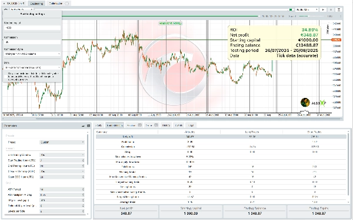This screenshot has width=353, height=220.
Task: Click the Ending Balance summary box
Action: (x=255, y=211)
